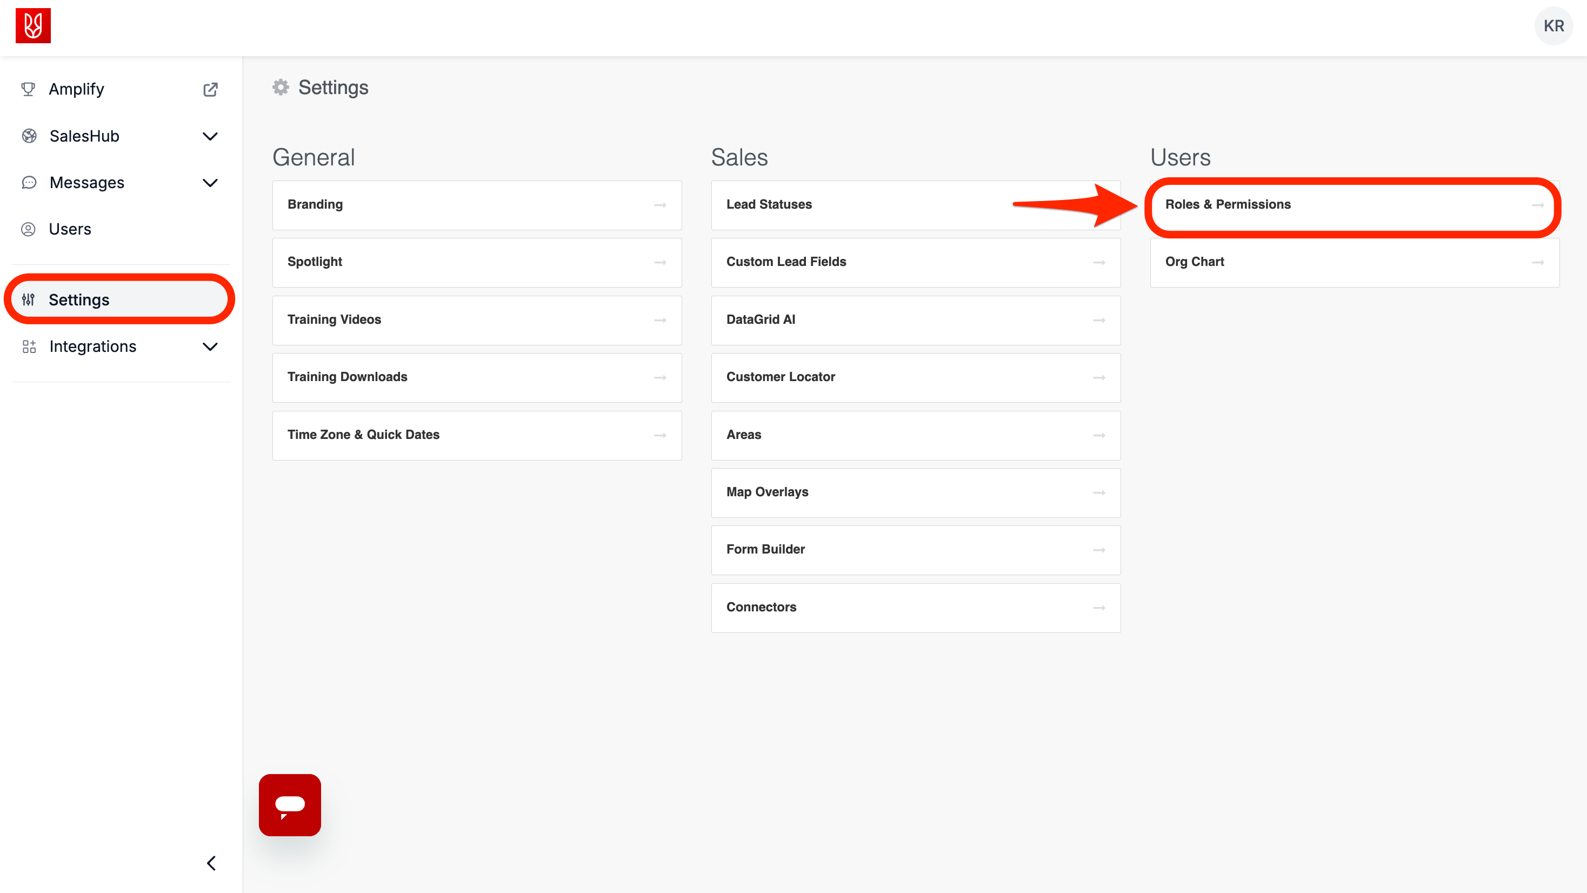Click the red fox logo icon
1587x893 pixels.
tap(32, 26)
